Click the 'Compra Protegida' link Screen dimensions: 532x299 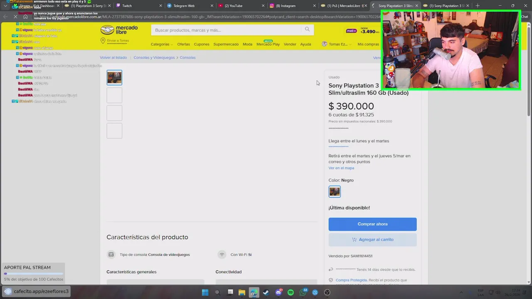(x=351, y=280)
